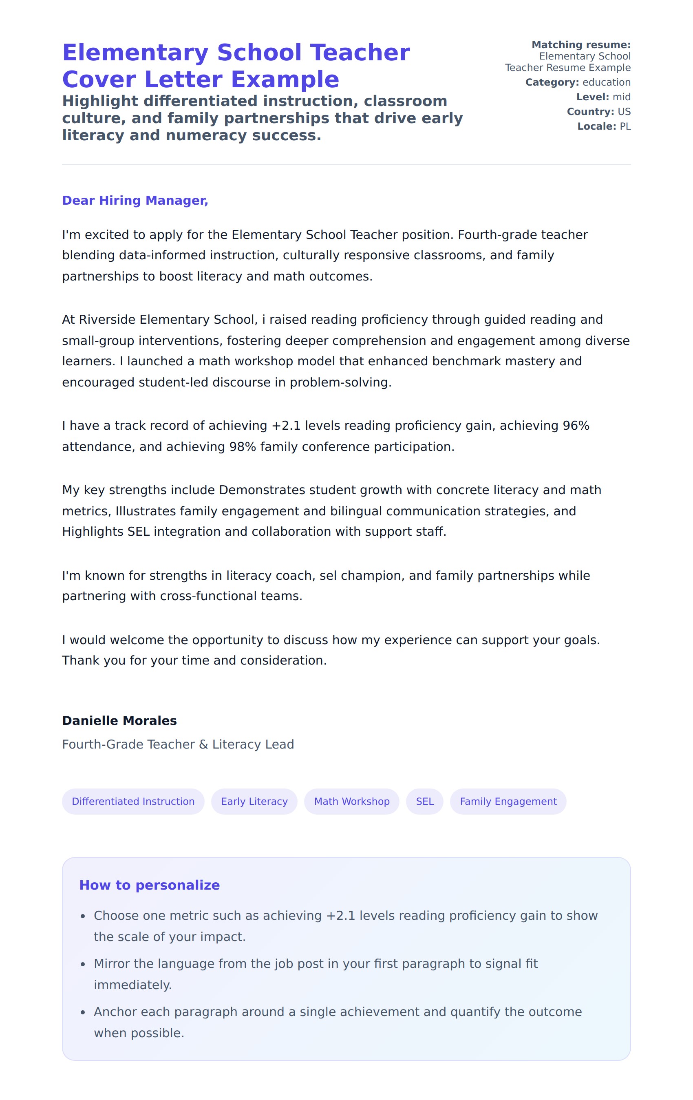Click the 'How to personalize' heading

149,885
